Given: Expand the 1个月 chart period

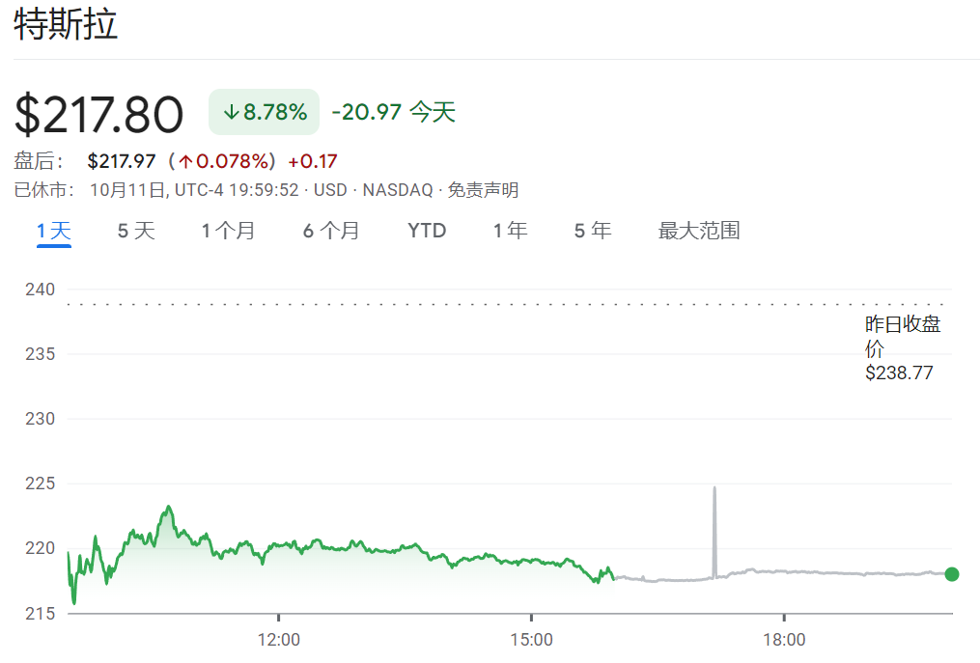Looking at the screenshot, I should click(x=229, y=231).
